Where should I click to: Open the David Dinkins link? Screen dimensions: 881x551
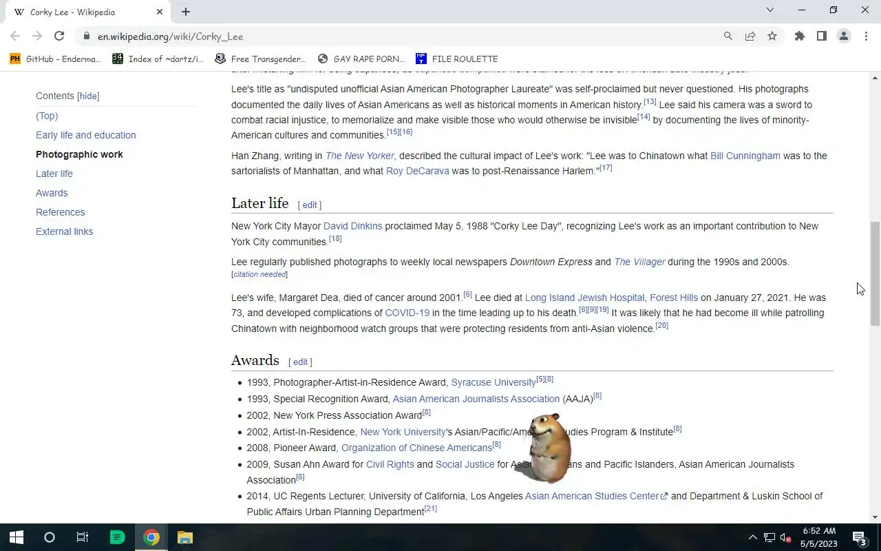[352, 226]
